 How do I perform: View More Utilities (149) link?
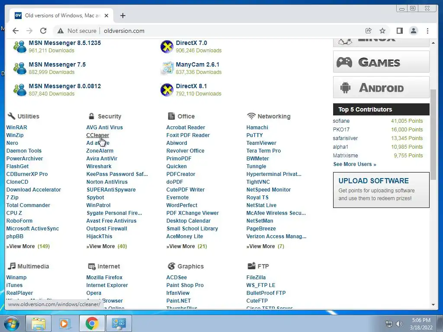coord(28,246)
